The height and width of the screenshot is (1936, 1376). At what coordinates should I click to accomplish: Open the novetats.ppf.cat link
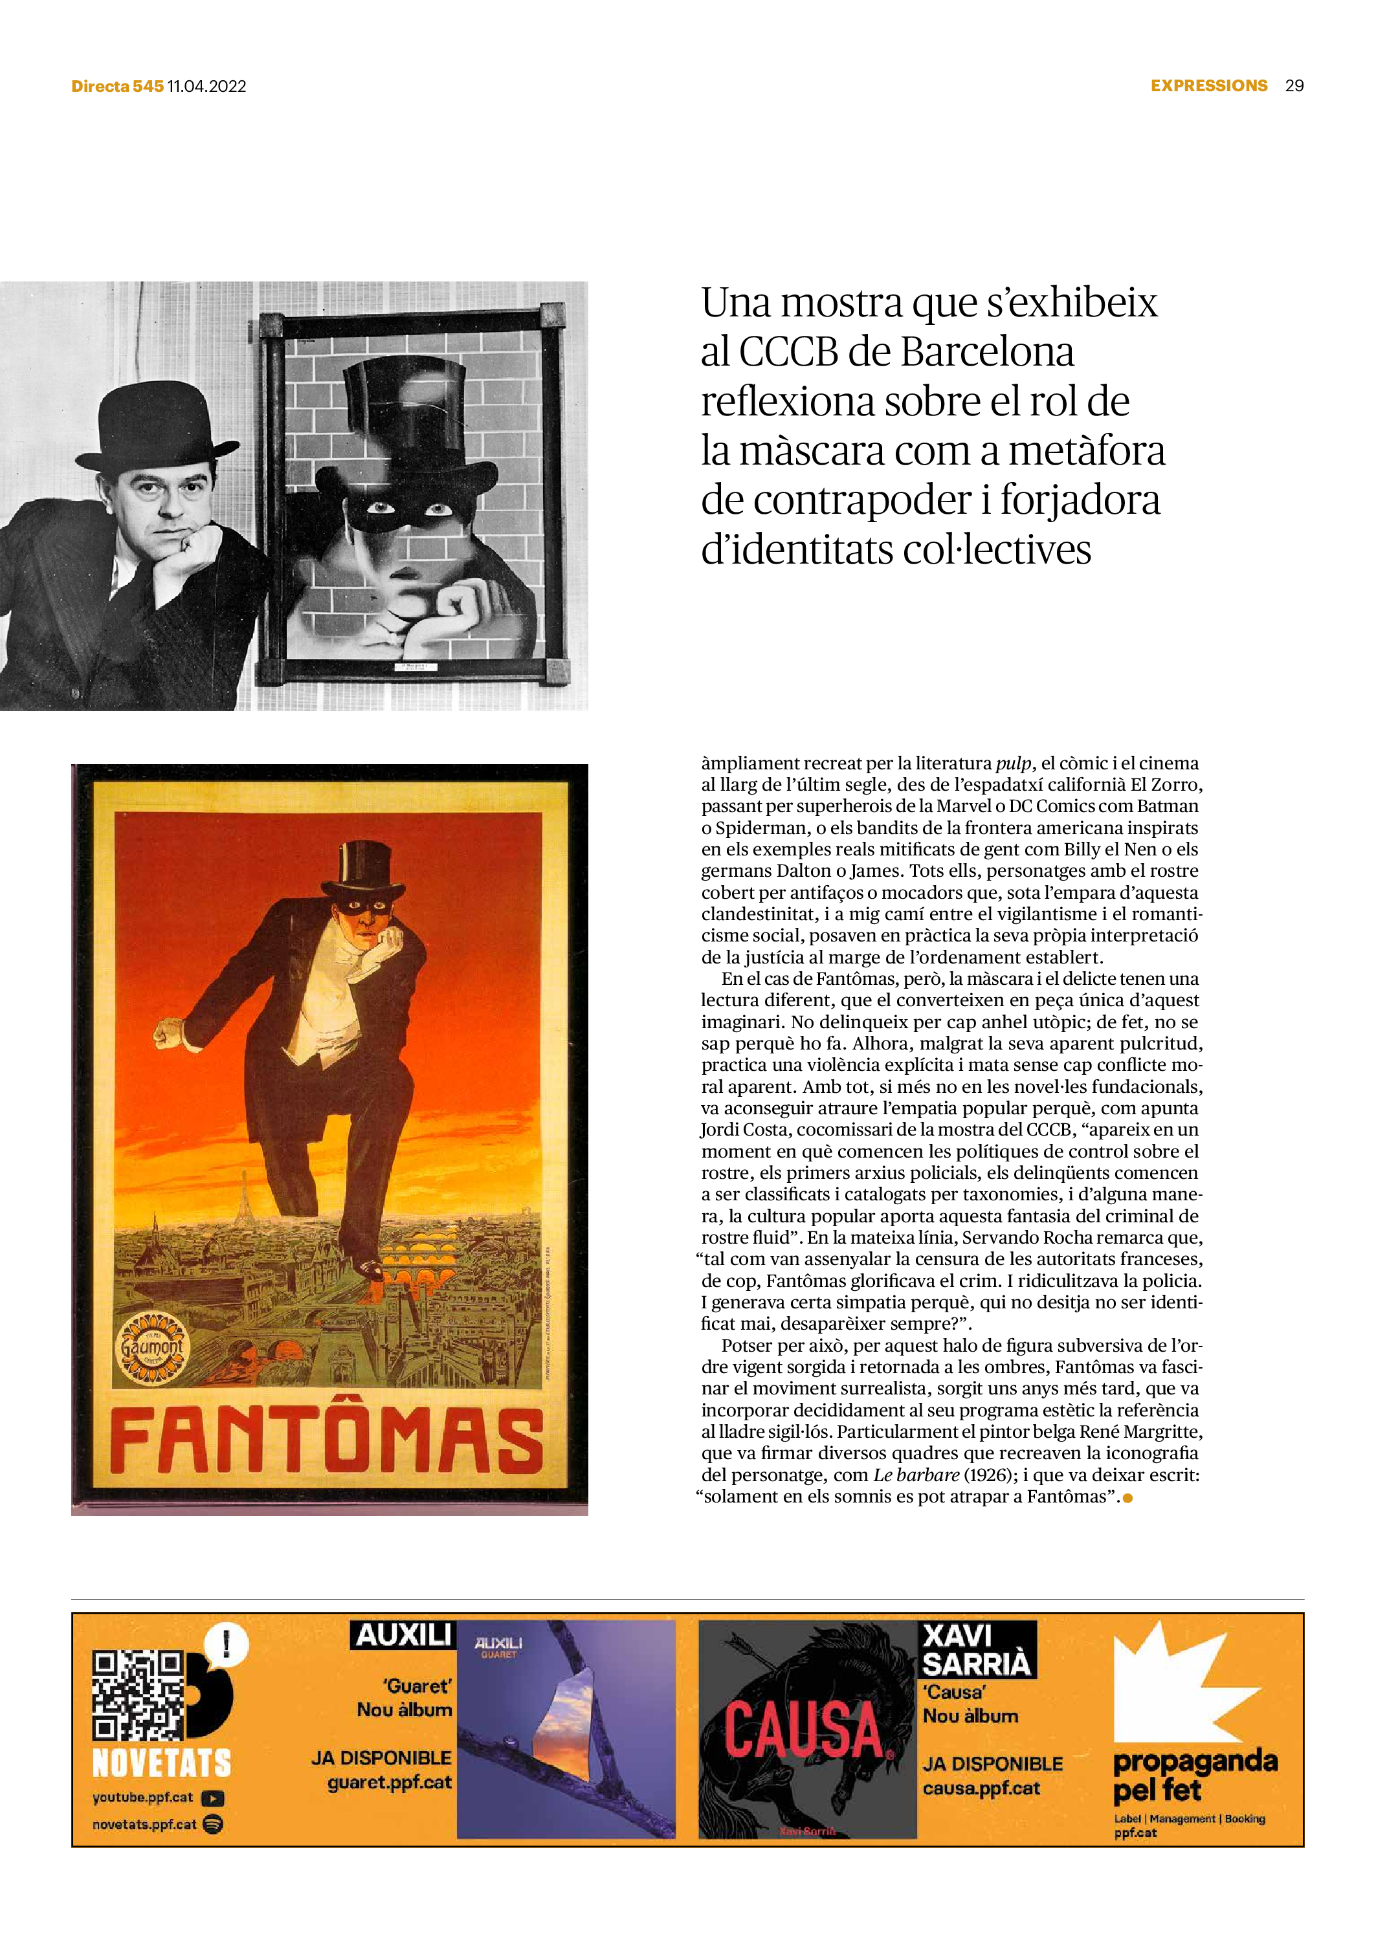pos(145,1824)
